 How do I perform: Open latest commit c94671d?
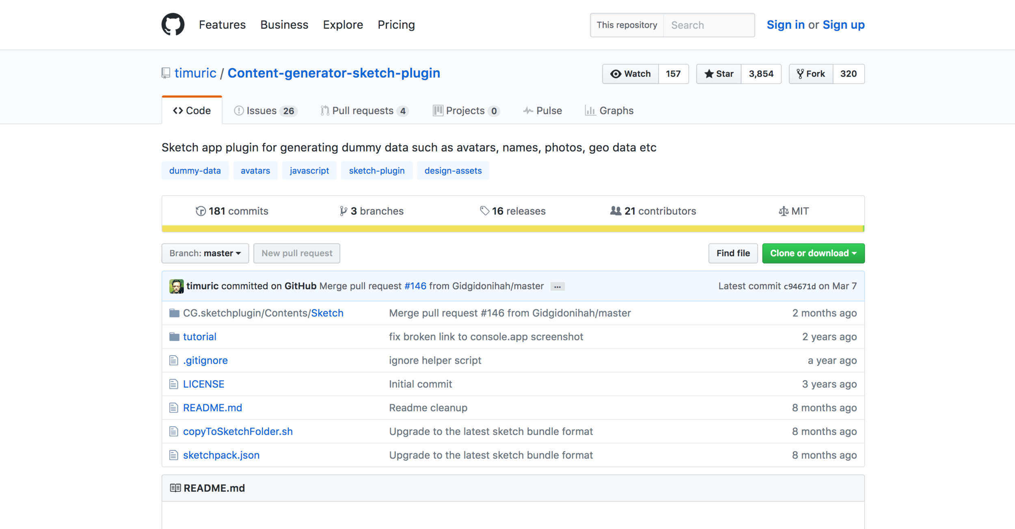pyautogui.click(x=799, y=287)
